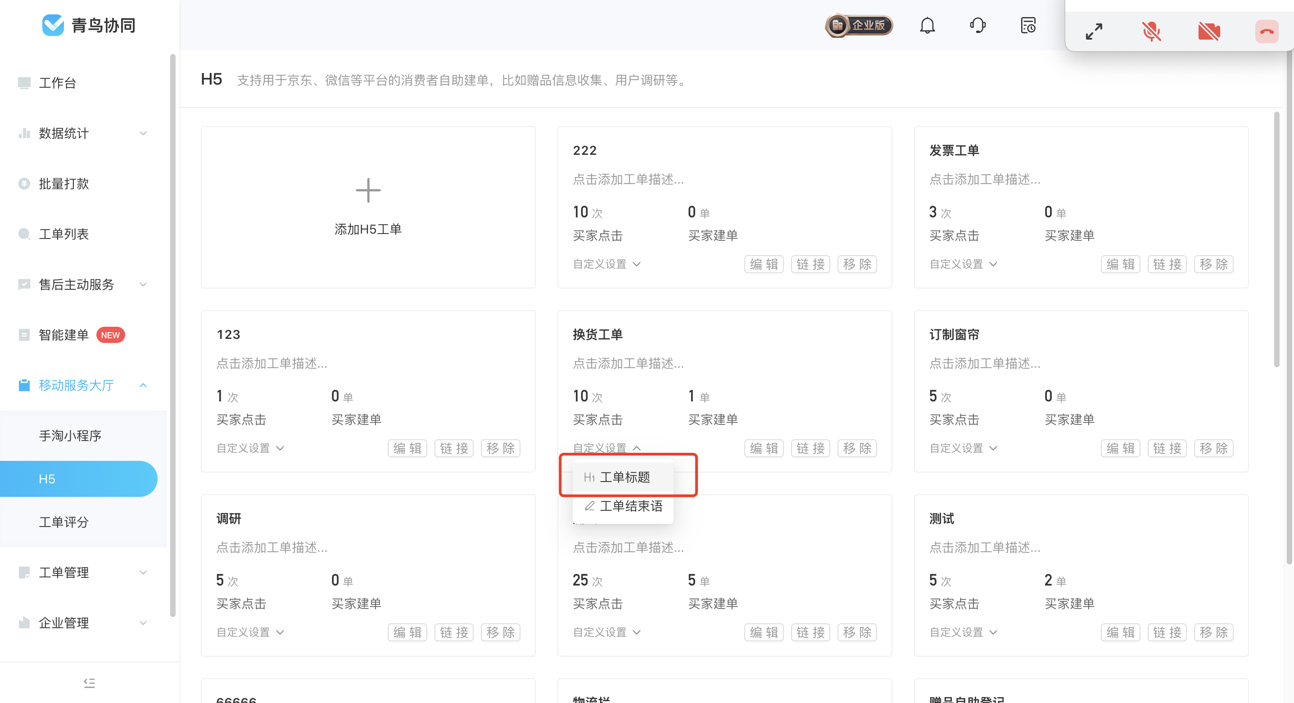This screenshot has width=1294, height=703.
Task: Click 链接 on the 换货工单 card
Action: (x=810, y=448)
